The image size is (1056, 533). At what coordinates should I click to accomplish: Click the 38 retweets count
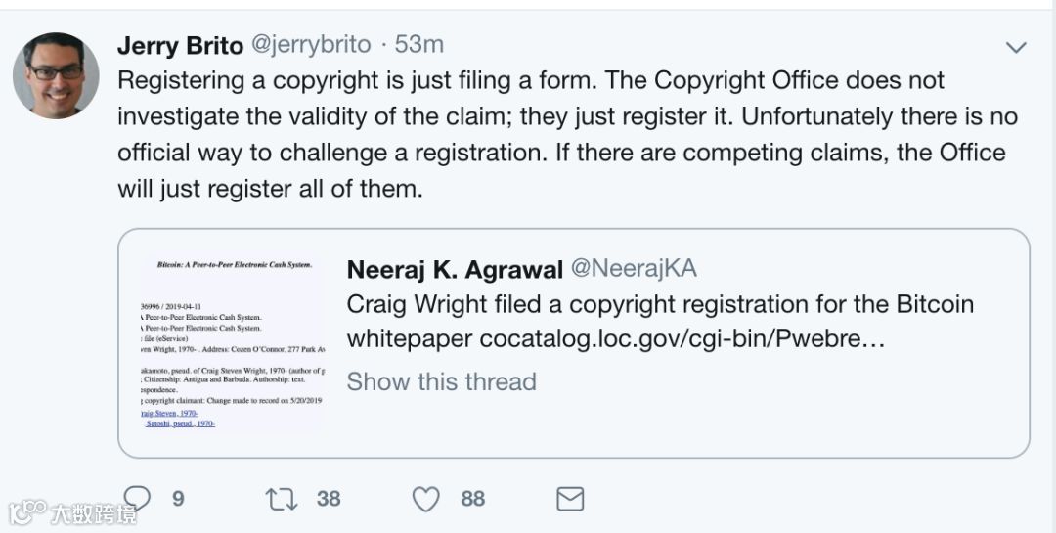pyautogui.click(x=329, y=499)
